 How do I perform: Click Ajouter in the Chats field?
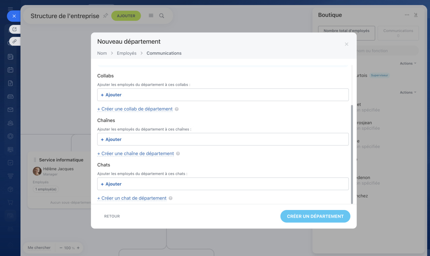pos(112,184)
